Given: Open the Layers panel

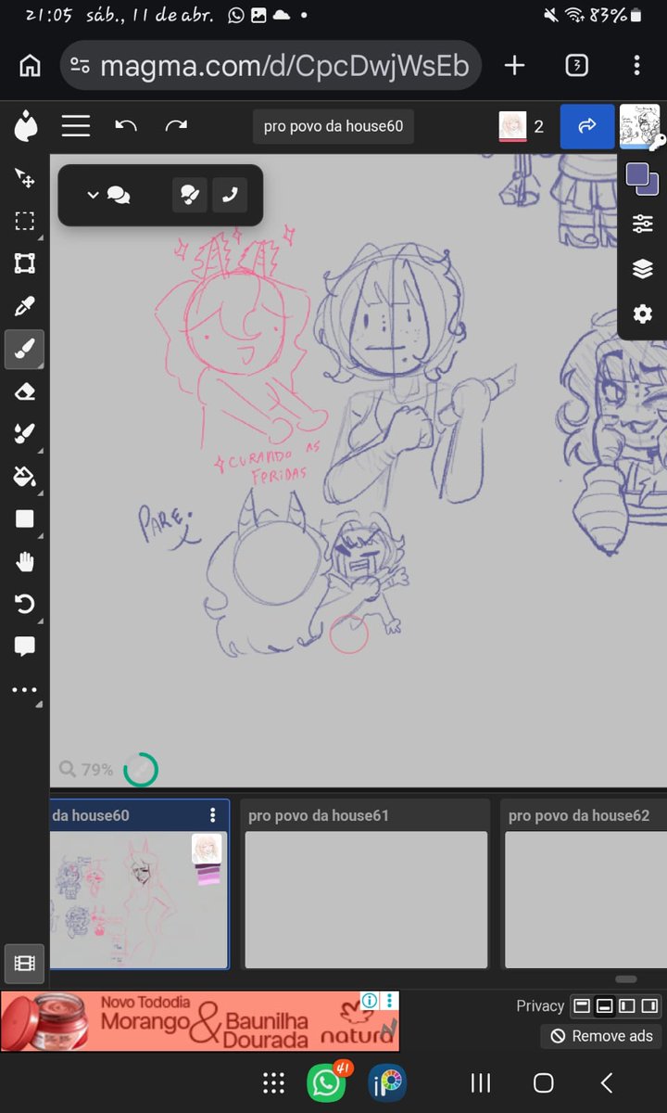Looking at the screenshot, I should tap(642, 269).
